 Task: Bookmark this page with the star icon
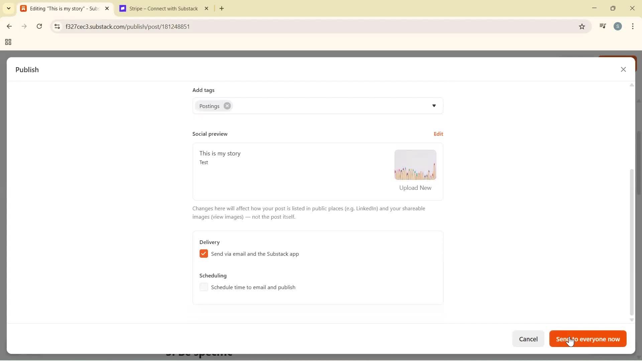[582, 26]
